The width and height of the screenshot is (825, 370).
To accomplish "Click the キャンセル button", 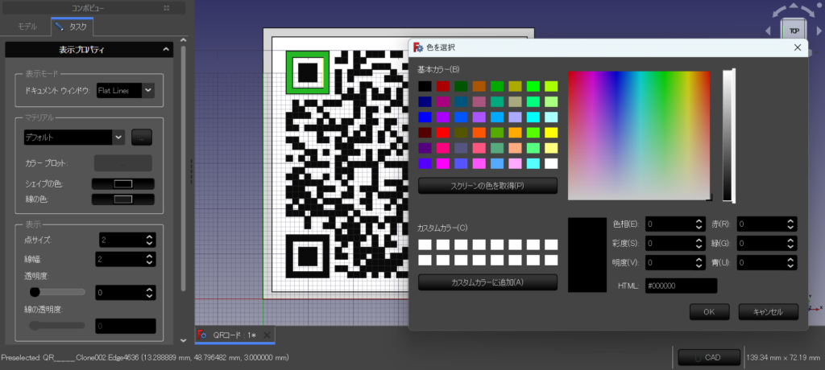I will 768,311.
